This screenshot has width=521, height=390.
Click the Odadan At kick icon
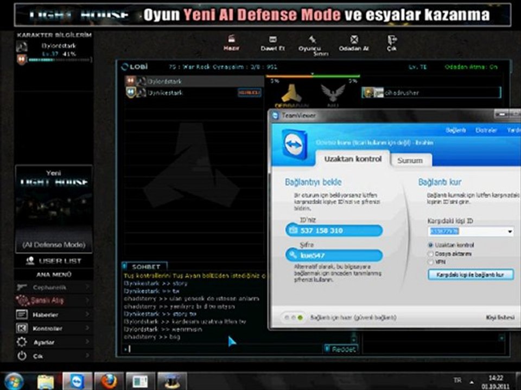pos(354,40)
